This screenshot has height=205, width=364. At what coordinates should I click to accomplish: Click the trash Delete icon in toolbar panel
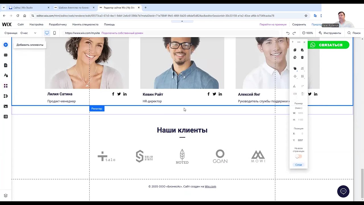click(302, 58)
